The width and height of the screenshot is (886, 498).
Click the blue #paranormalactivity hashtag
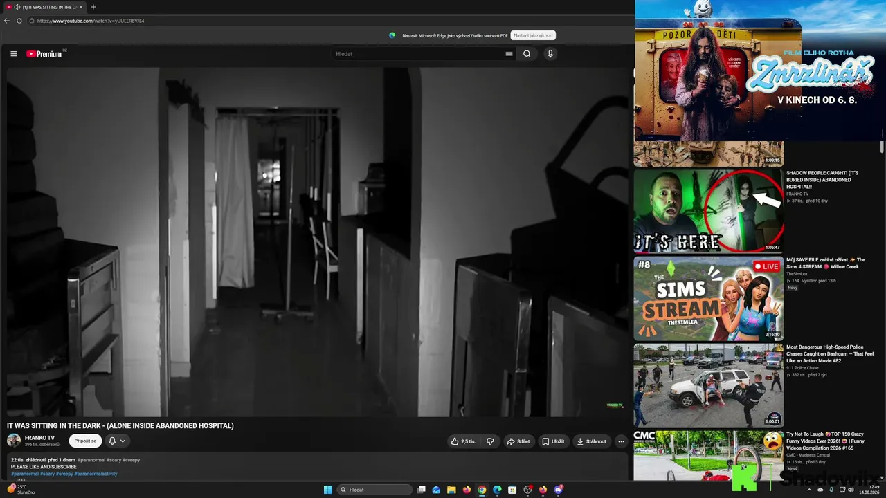coord(96,474)
